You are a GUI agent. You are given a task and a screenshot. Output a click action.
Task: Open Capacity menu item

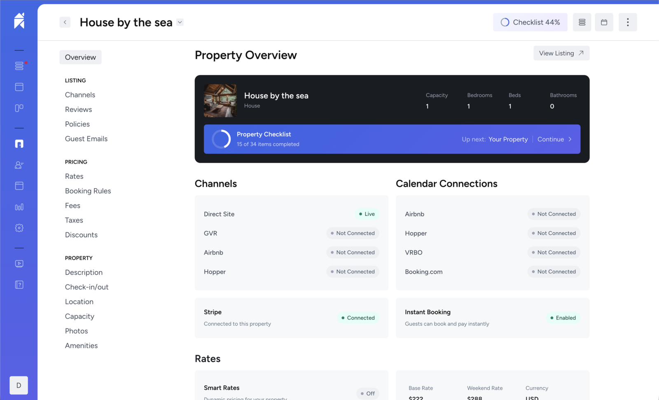[79, 316]
